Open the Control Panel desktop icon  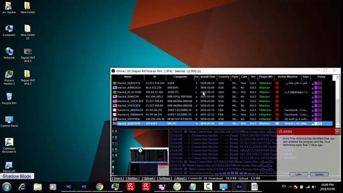point(9,122)
